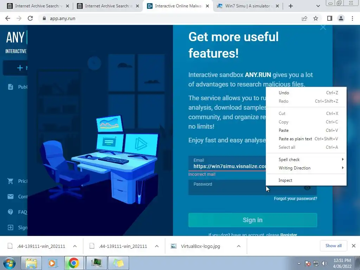Click the Forgot your password link
Image resolution: width=360 pixels, height=270 pixels.
(295, 199)
